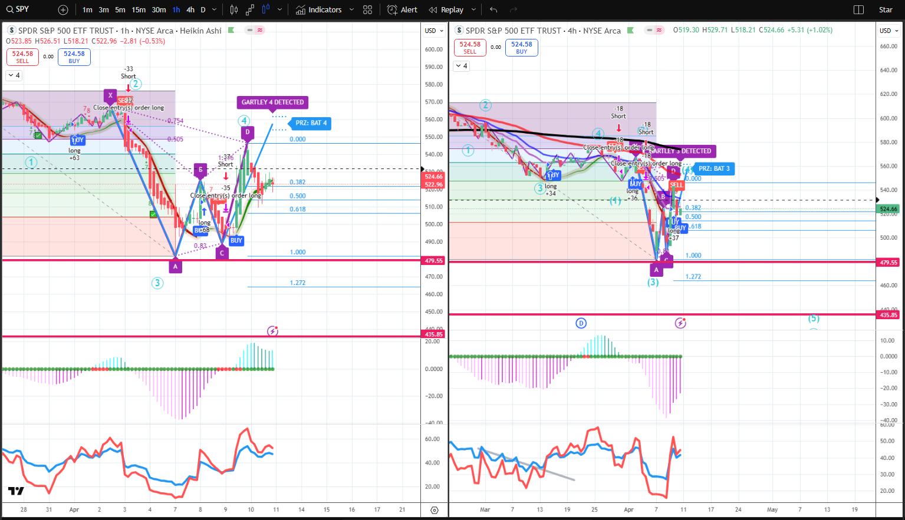The image size is (905, 520).
Task: Click the right chart BUY 524.58 button
Action: point(522,47)
